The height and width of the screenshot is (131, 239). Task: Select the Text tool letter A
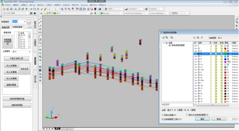point(40,81)
